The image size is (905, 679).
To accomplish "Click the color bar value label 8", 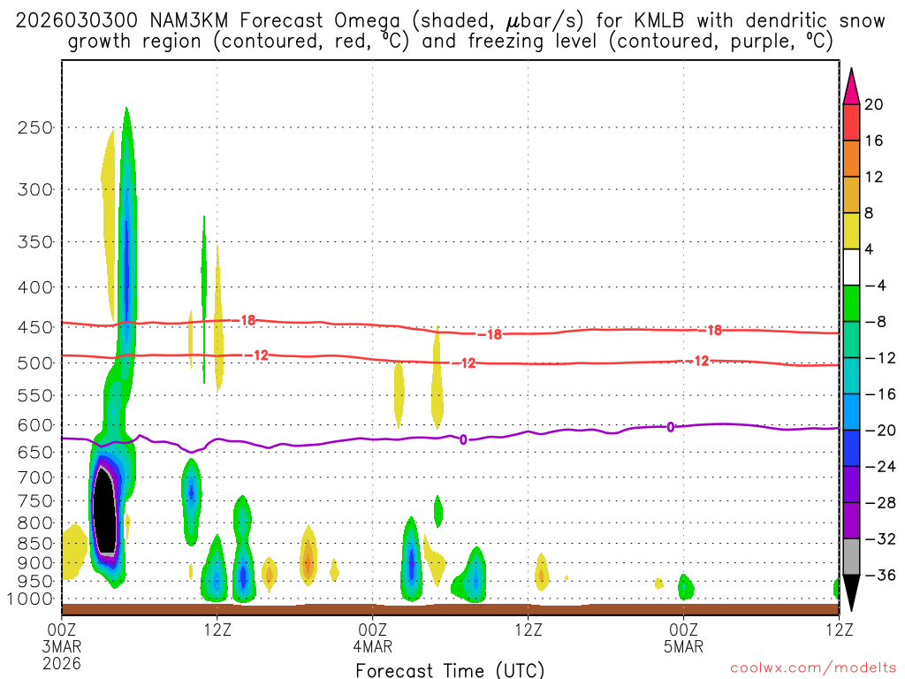I will 869,213.
